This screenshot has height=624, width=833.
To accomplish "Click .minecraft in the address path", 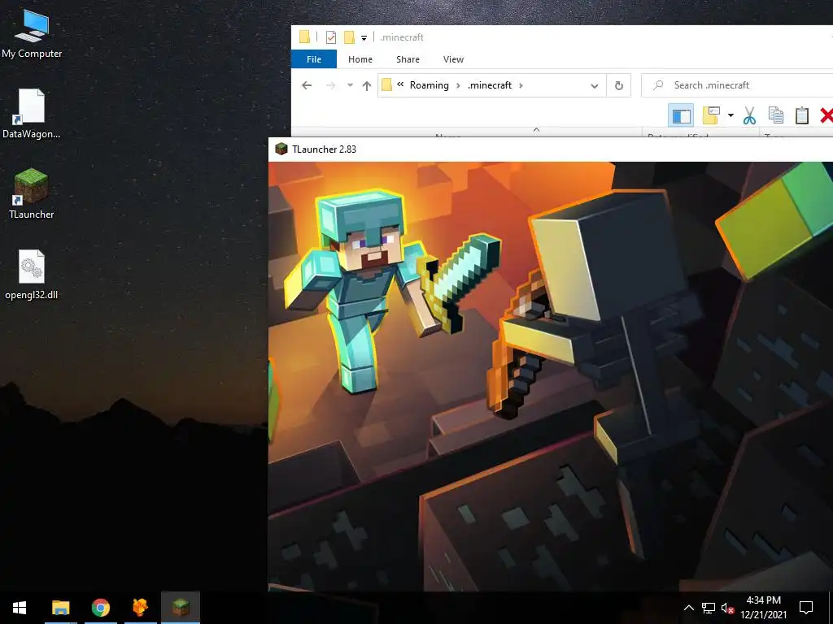I will (490, 85).
